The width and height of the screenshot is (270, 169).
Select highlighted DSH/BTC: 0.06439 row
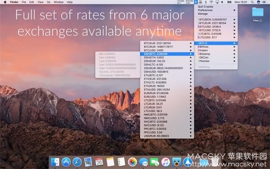coord(167,54)
